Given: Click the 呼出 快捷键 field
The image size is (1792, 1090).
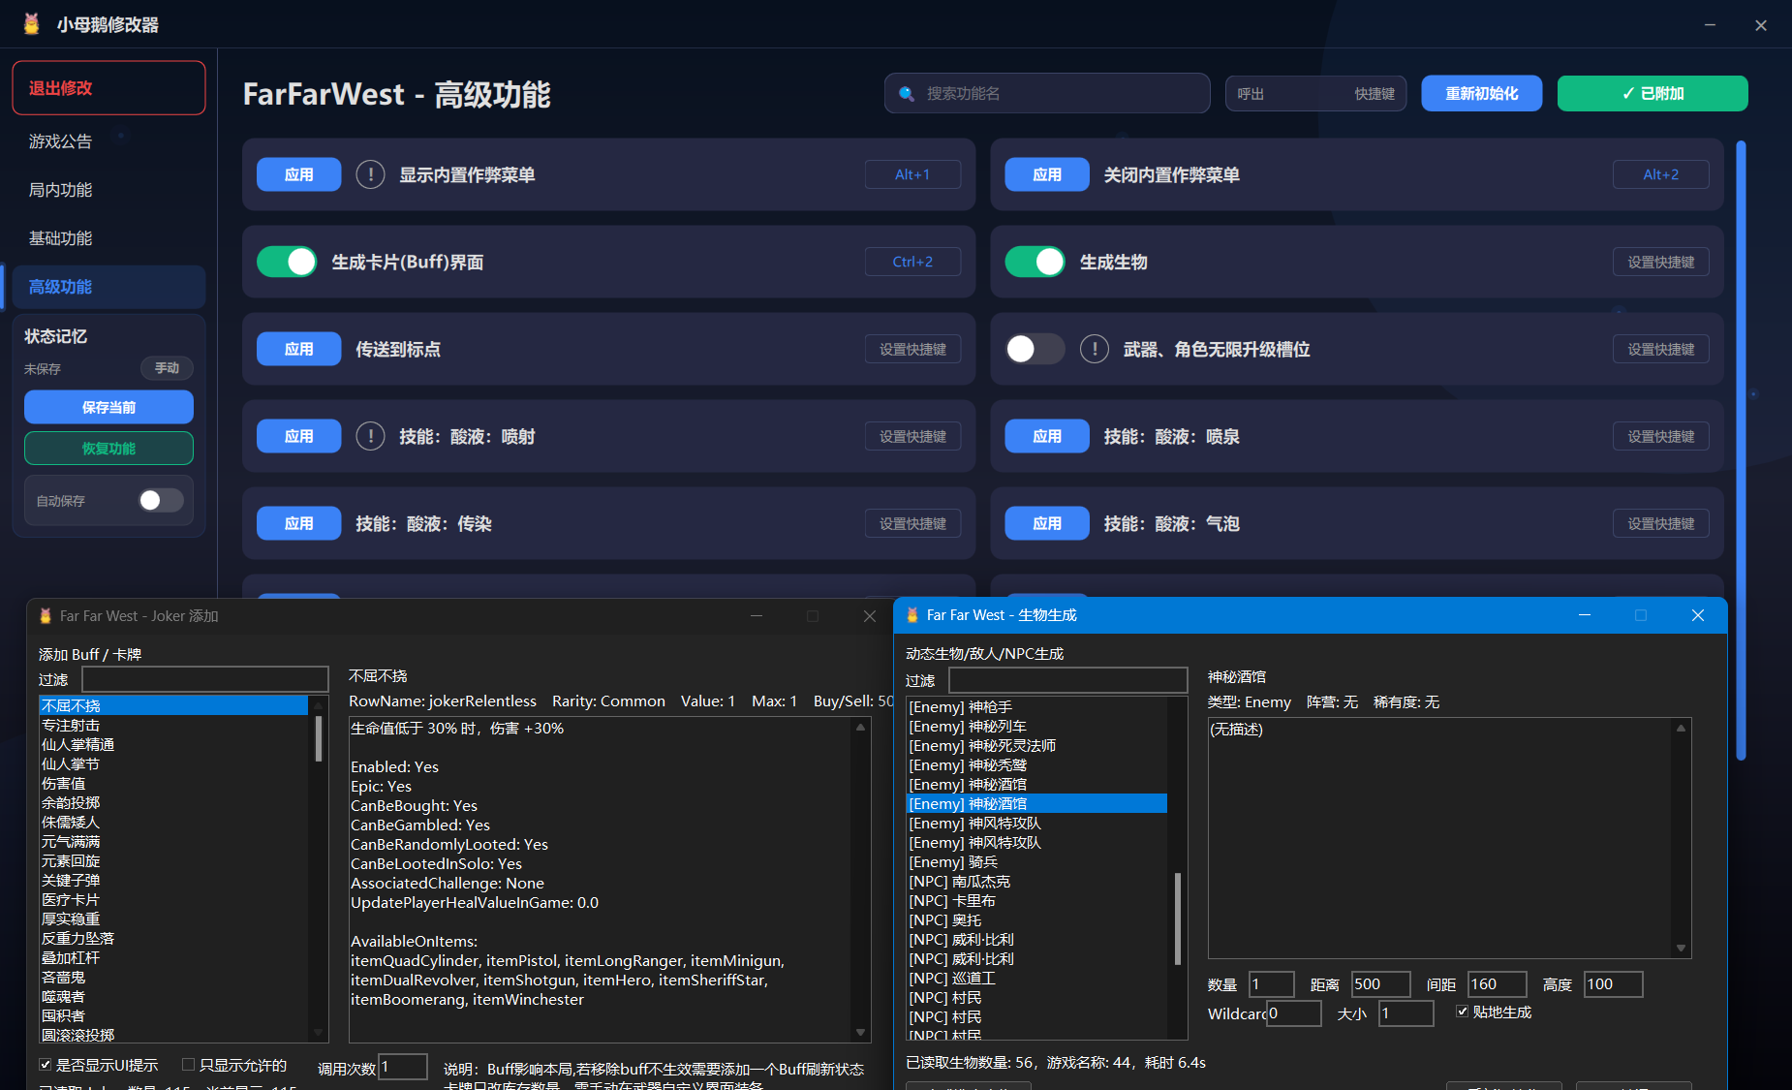Looking at the screenshot, I should click(1315, 93).
